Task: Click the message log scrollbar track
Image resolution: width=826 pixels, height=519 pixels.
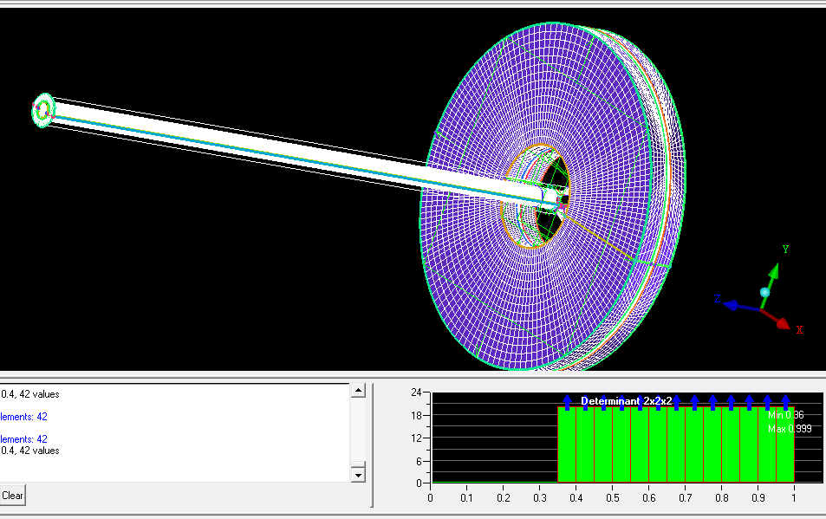Action: point(357,433)
